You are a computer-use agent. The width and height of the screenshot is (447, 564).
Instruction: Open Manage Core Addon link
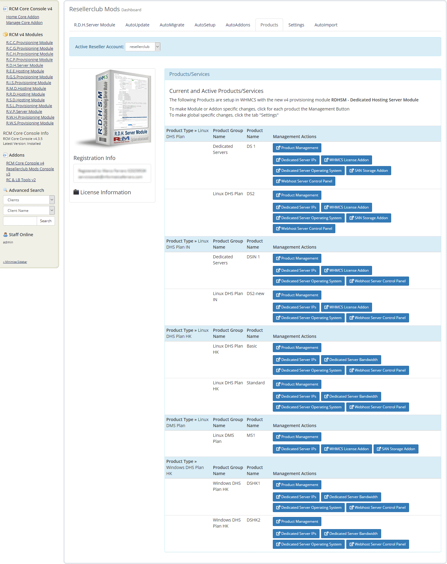point(24,23)
